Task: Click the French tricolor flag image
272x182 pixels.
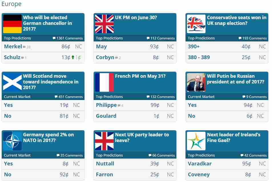Action: [104, 82]
